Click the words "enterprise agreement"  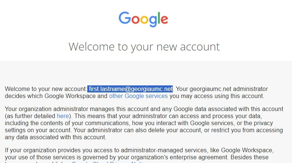pos(235,157)
